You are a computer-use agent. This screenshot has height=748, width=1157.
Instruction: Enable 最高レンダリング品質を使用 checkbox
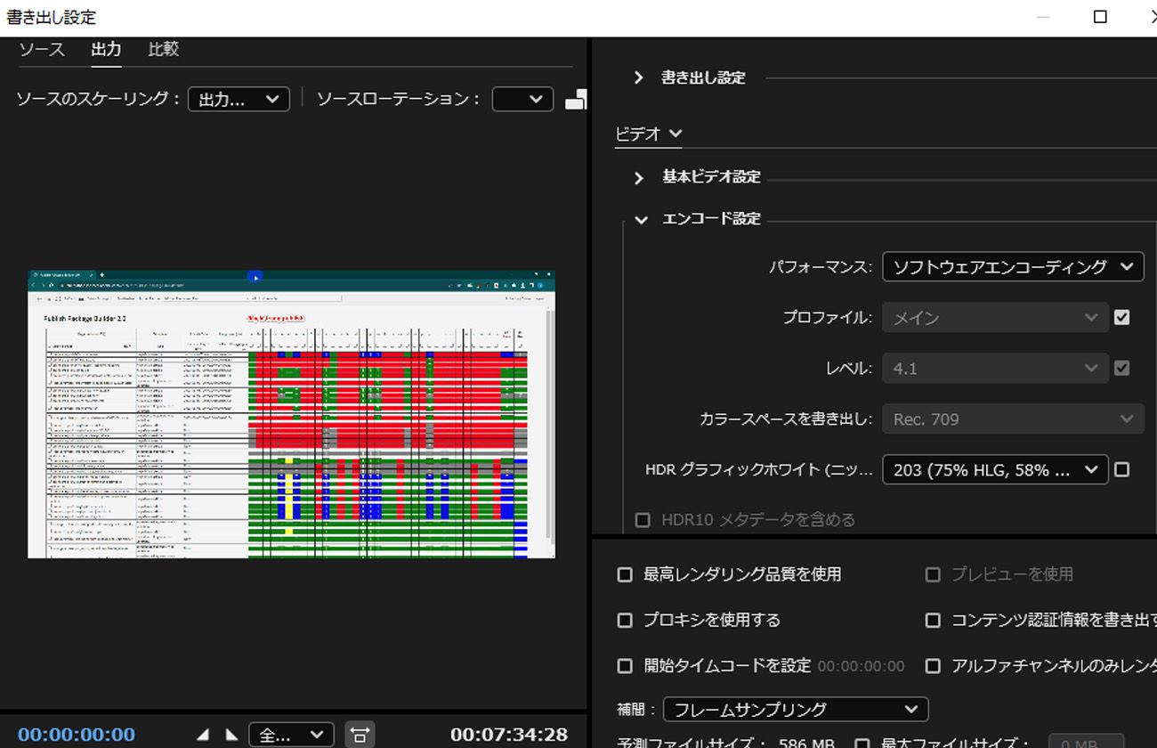624,574
